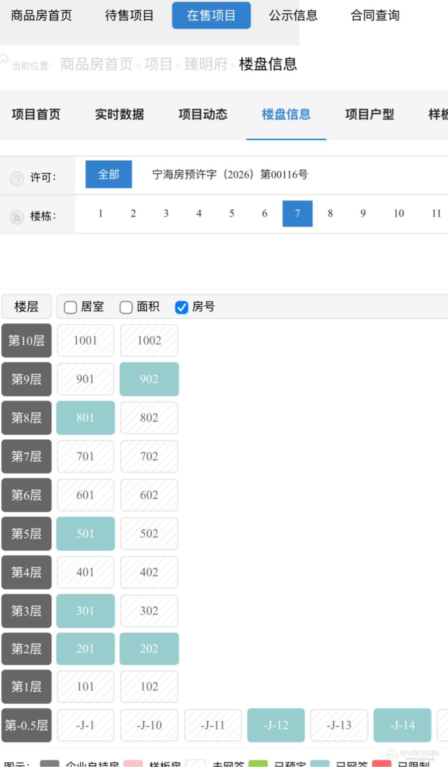The height and width of the screenshot is (767, 448).
Task: Click room 202 cell
Action: coord(149,649)
